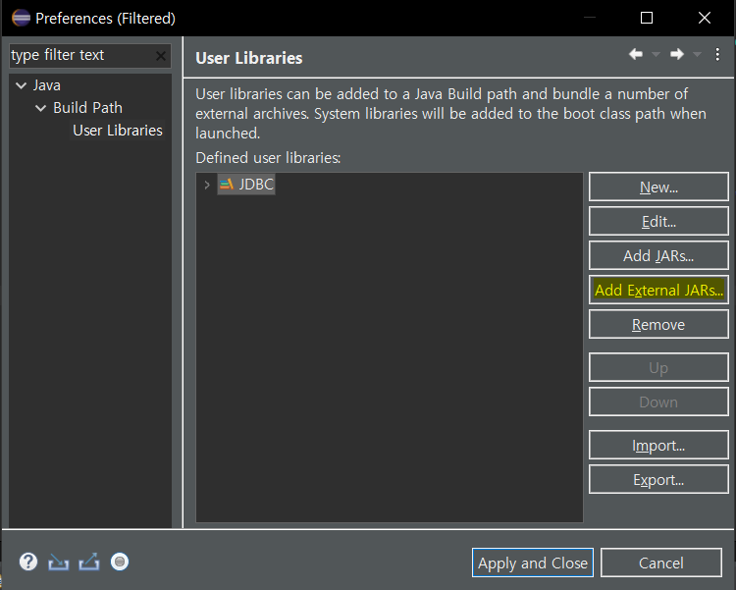Viewport: 736px width, 590px height.
Task: Click the Cancel button
Action: (x=660, y=563)
